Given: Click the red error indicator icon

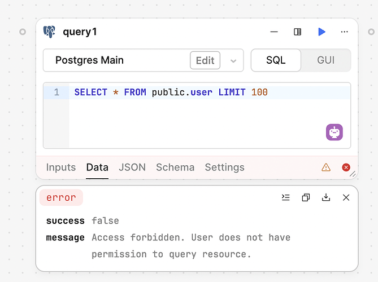Looking at the screenshot, I should click(346, 167).
